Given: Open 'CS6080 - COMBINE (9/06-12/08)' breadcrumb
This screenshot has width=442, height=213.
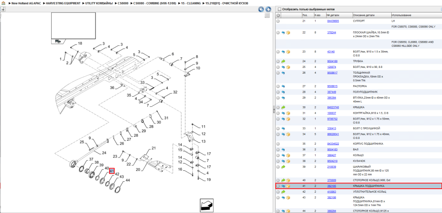Looking at the screenshot, I should point(154,3).
